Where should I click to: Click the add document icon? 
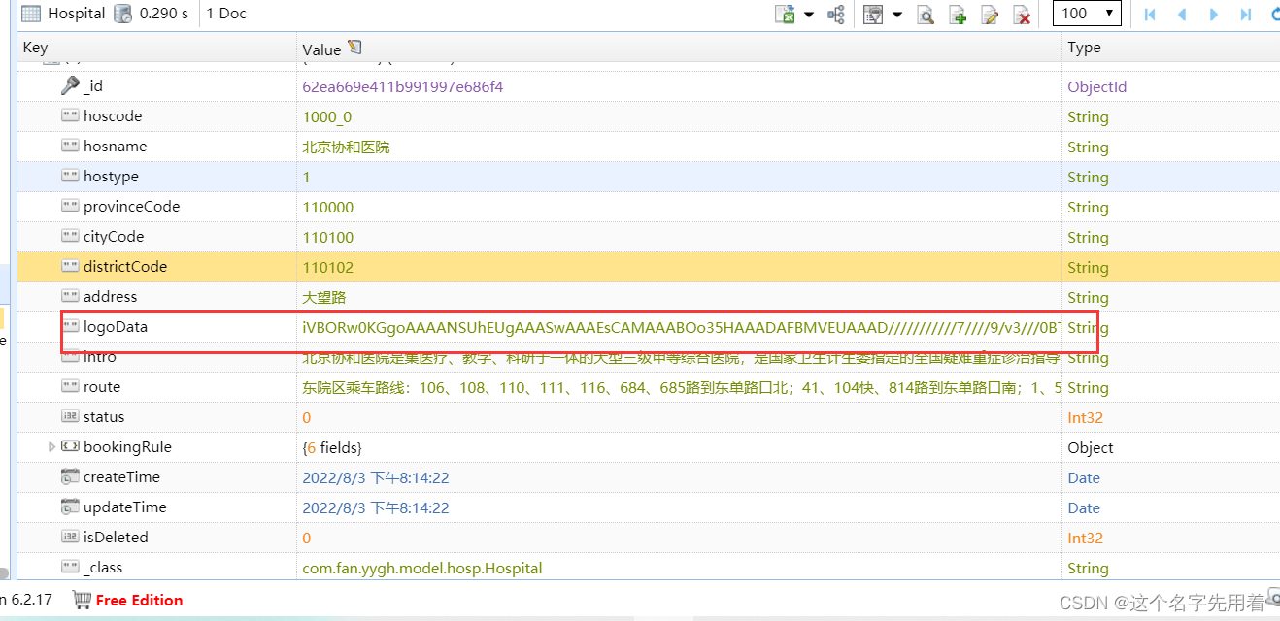click(x=958, y=14)
